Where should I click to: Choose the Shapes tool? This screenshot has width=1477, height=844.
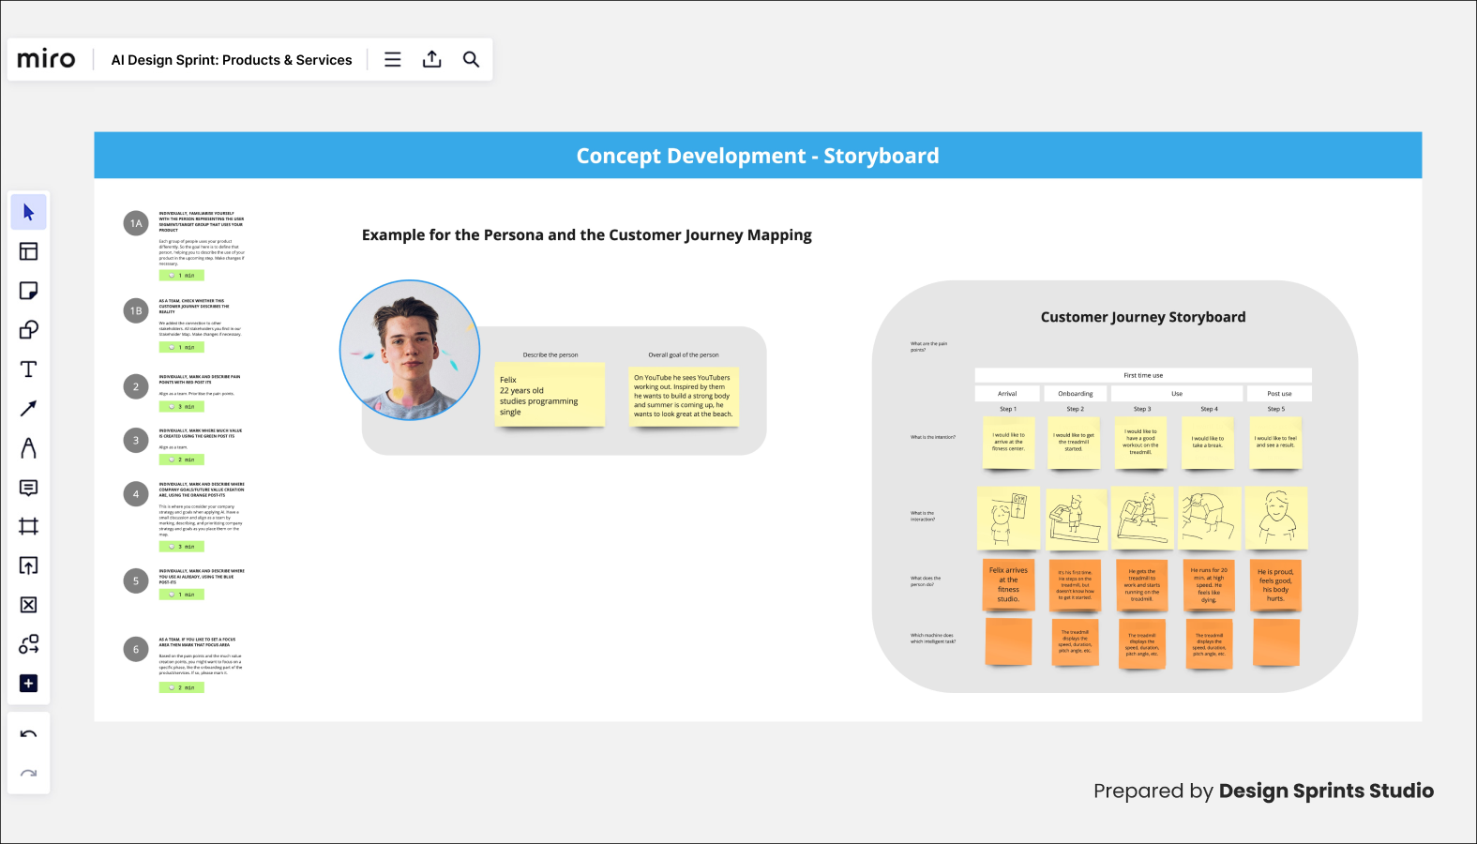point(28,330)
